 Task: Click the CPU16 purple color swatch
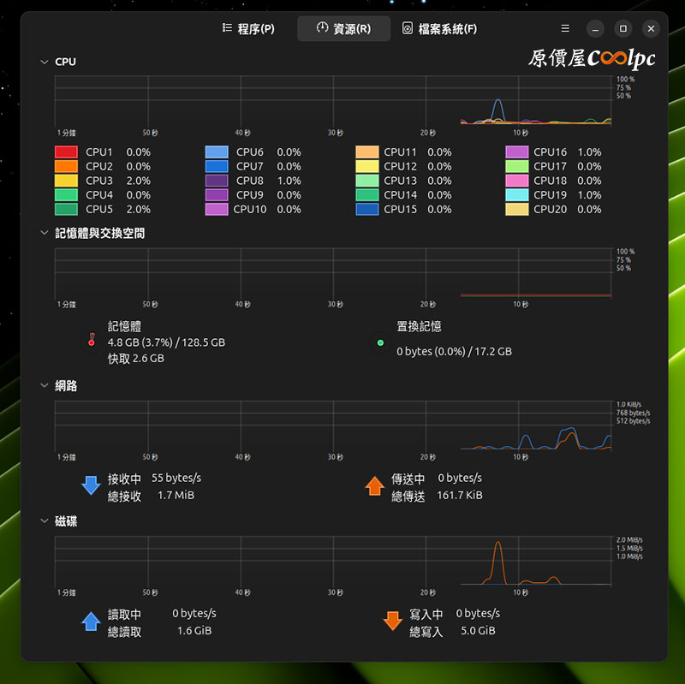click(516, 152)
